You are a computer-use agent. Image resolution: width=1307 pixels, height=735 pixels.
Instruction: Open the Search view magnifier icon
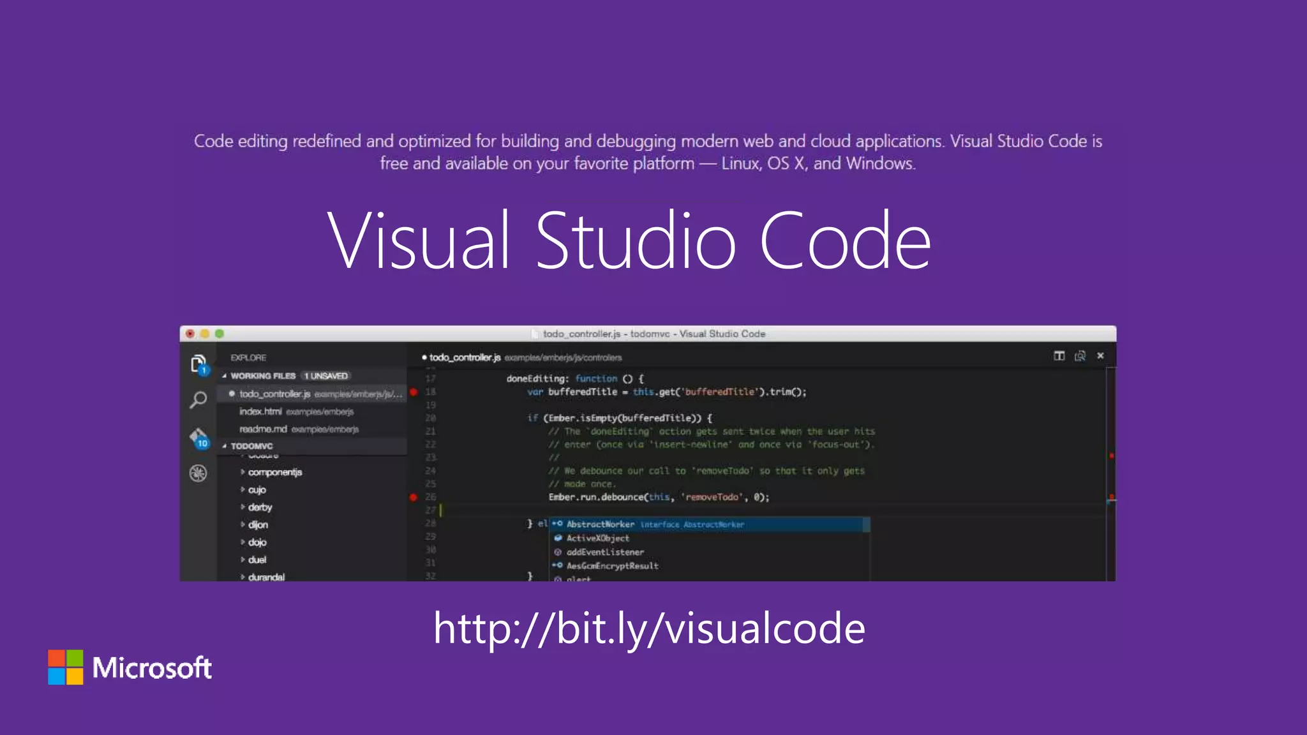point(198,400)
